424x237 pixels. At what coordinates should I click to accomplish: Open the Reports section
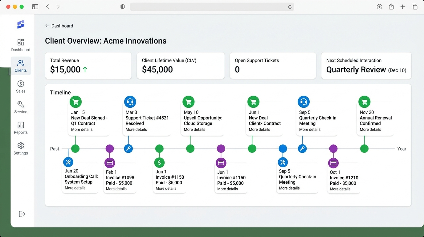point(21,128)
